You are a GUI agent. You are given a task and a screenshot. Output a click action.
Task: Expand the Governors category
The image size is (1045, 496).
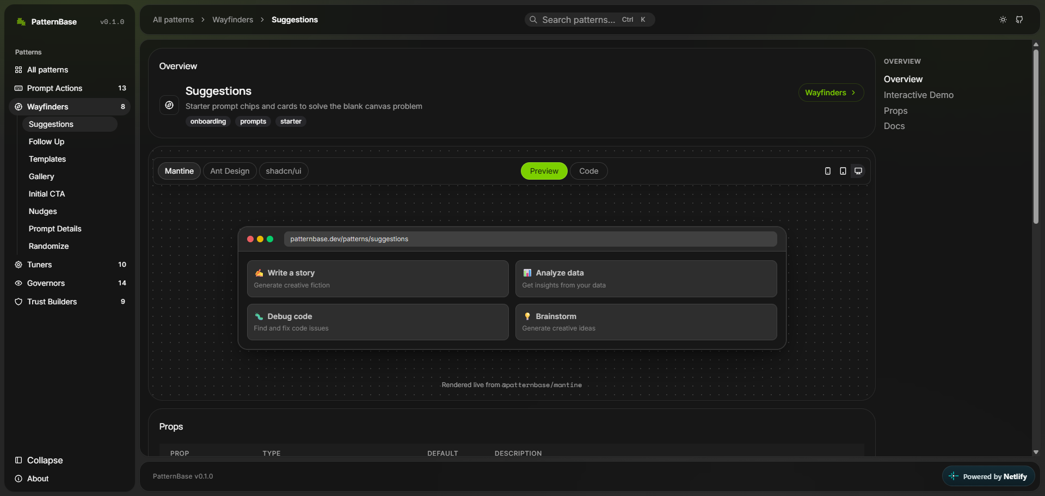point(70,283)
